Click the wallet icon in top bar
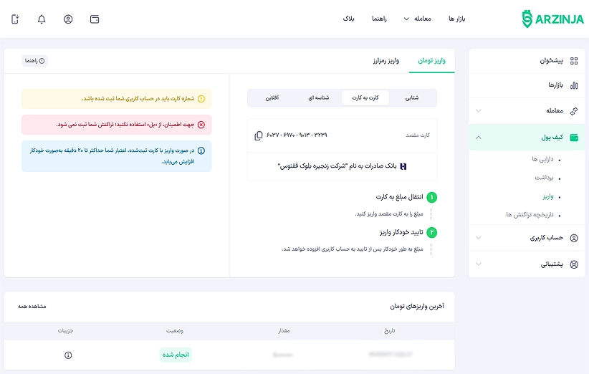This screenshot has height=374, width=589. (95, 19)
